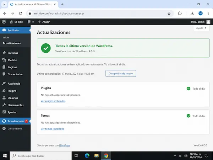Open Task View on the taskbar
213x160 pixels.
coord(76,156)
